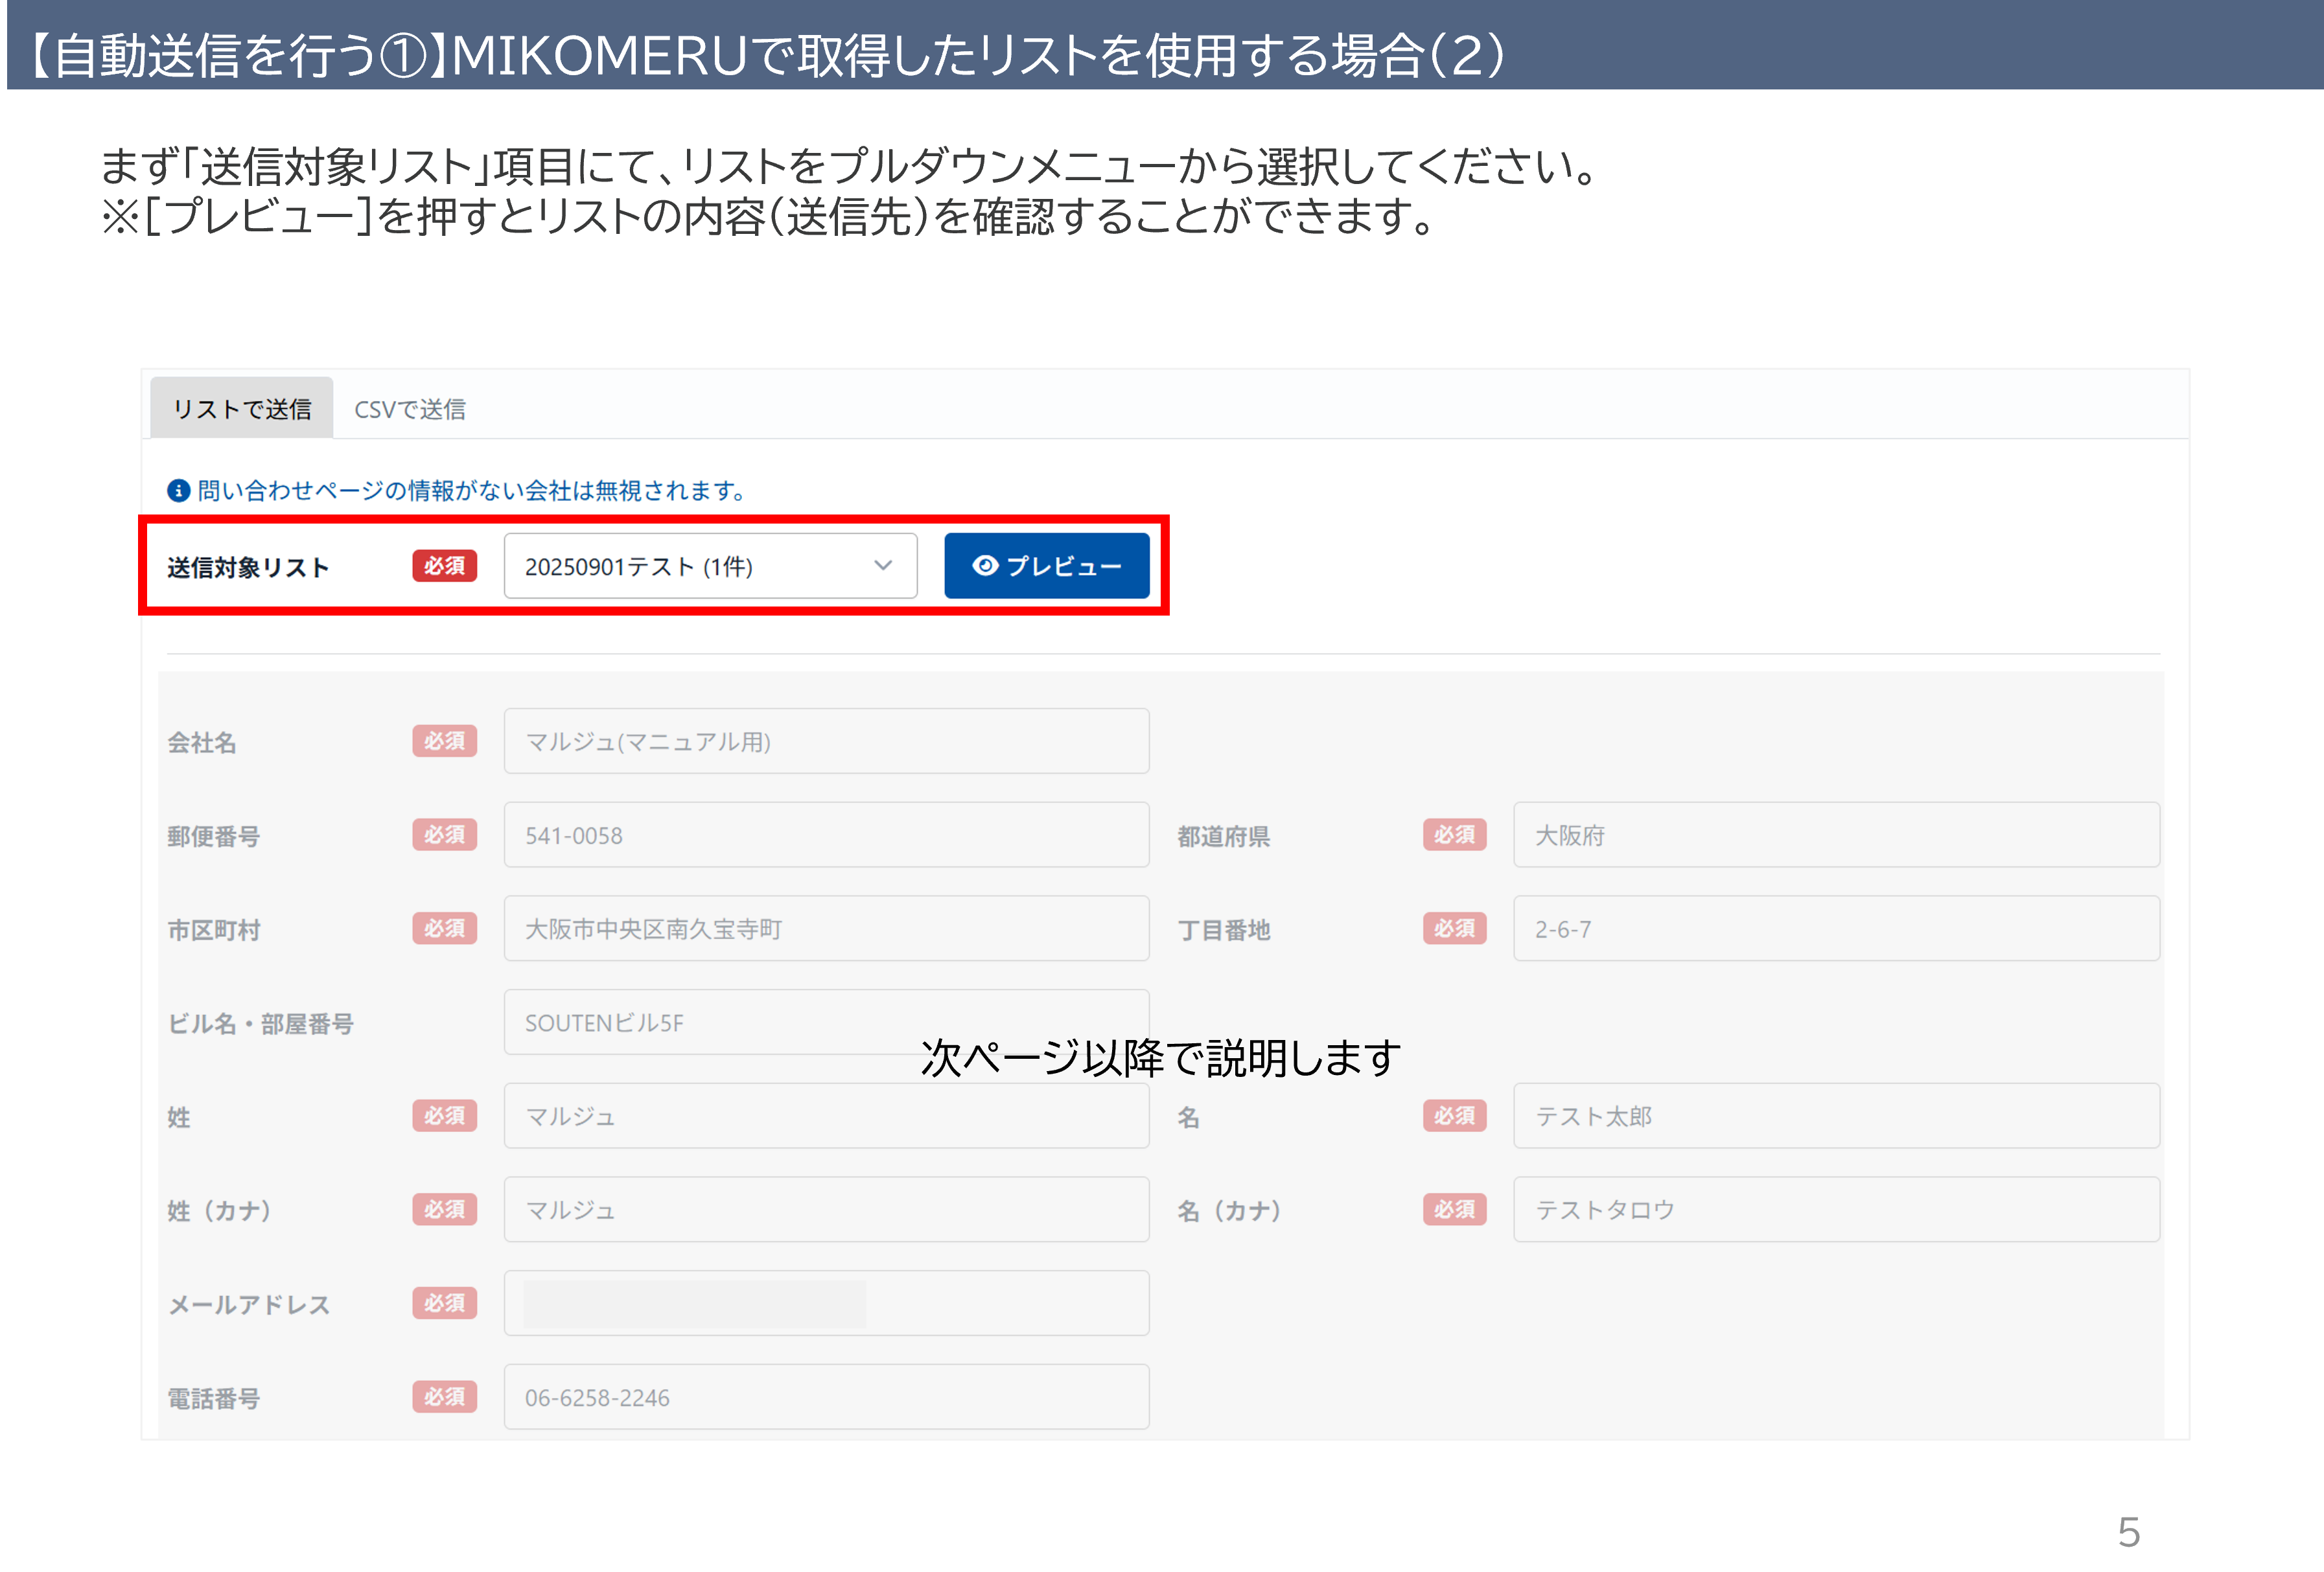Focus the 姓 input with マルジュ
This screenshot has height=1572, width=2324.
(x=826, y=1116)
